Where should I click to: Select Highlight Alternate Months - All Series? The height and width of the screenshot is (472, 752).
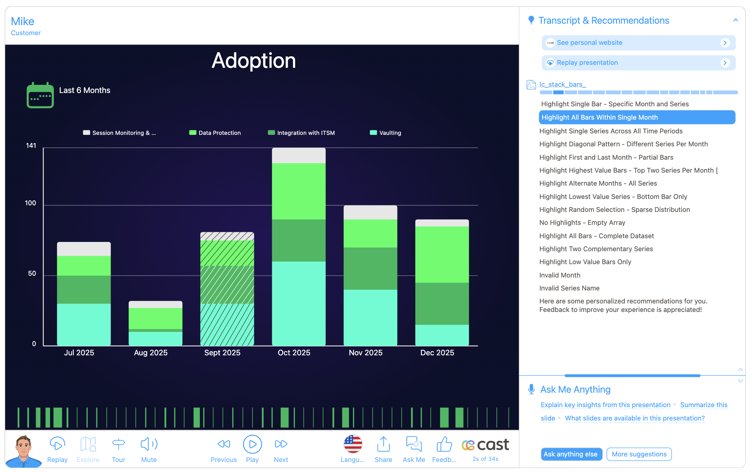[598, 183]
